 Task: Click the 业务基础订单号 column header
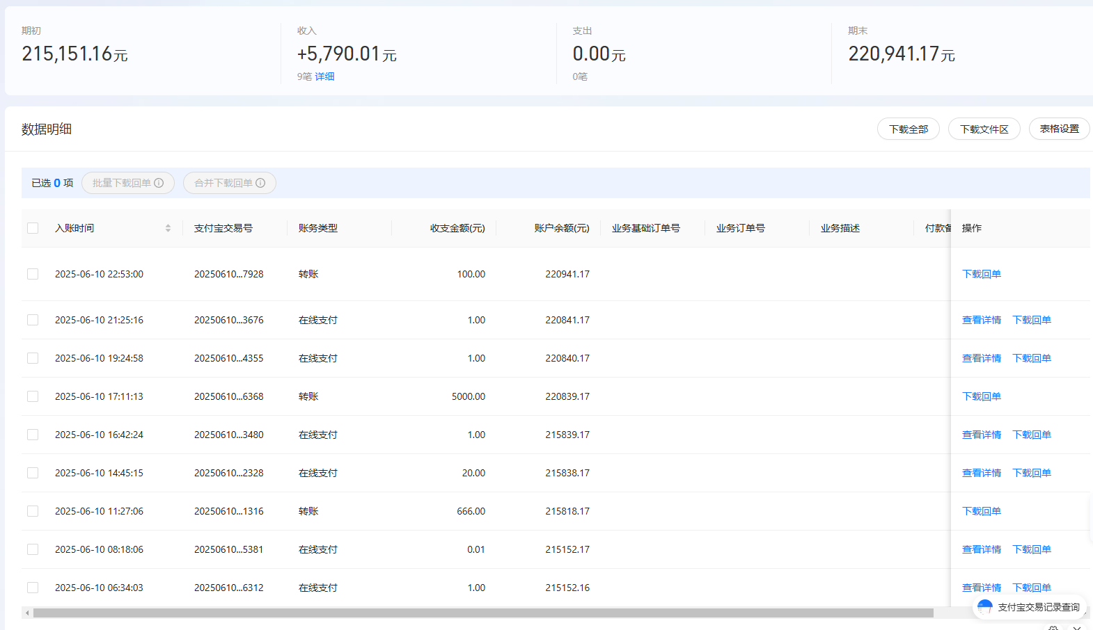(x=646, y=228)
